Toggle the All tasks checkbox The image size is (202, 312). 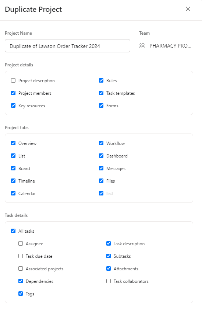[x=13, y=231]
